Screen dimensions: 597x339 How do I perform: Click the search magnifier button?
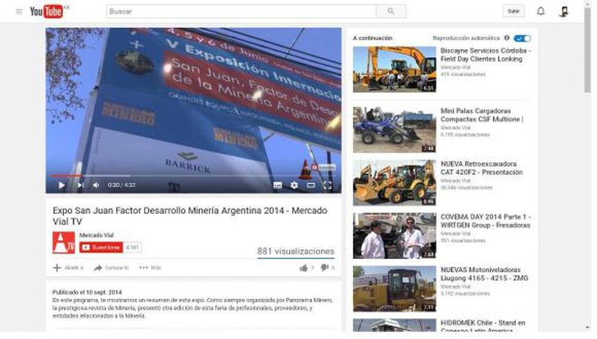point(391,11)
